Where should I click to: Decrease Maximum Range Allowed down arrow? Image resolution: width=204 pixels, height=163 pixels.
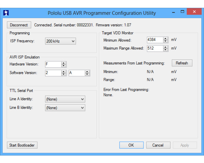[166, 50]
